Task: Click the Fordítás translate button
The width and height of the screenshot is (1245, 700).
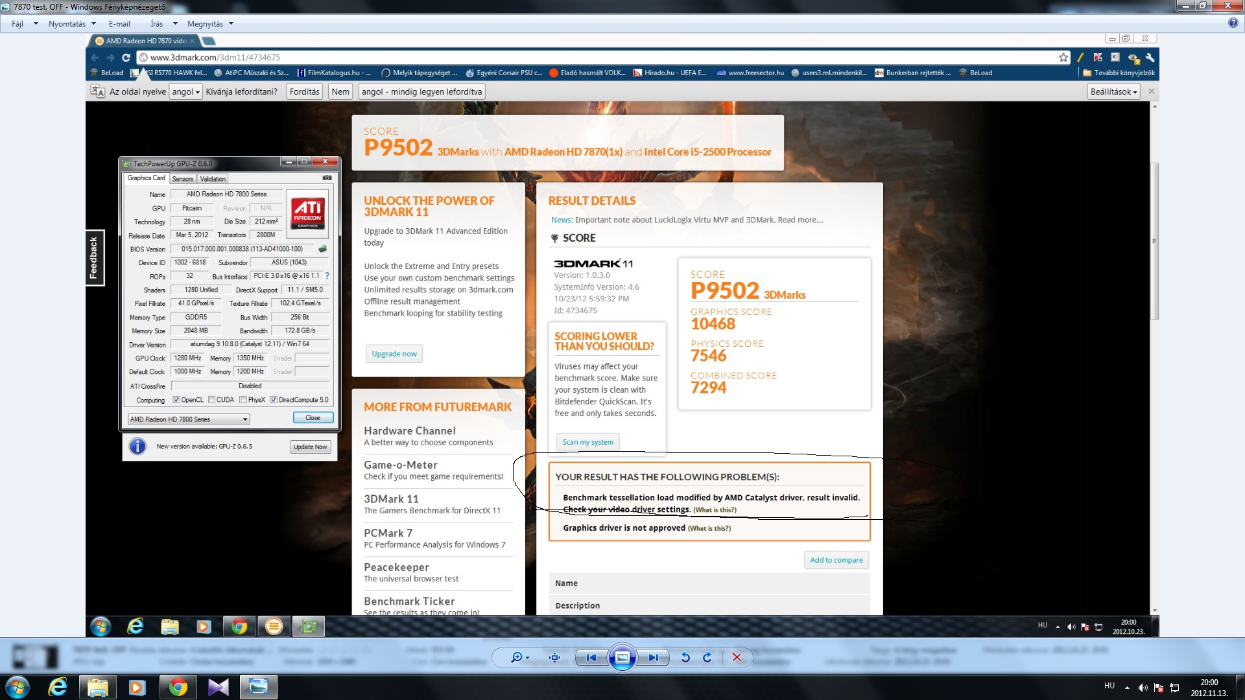Action: [304, 91]
